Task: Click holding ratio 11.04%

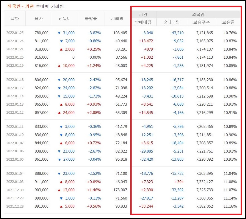Action: click(x=230, y=173)
